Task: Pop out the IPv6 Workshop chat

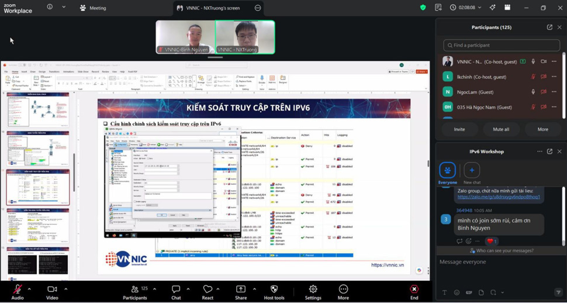Action: [549, 151]
